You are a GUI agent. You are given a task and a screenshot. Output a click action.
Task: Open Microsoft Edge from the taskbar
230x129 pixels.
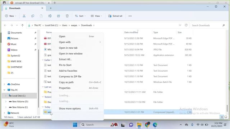pyautogui.click(x=155, y=125)
